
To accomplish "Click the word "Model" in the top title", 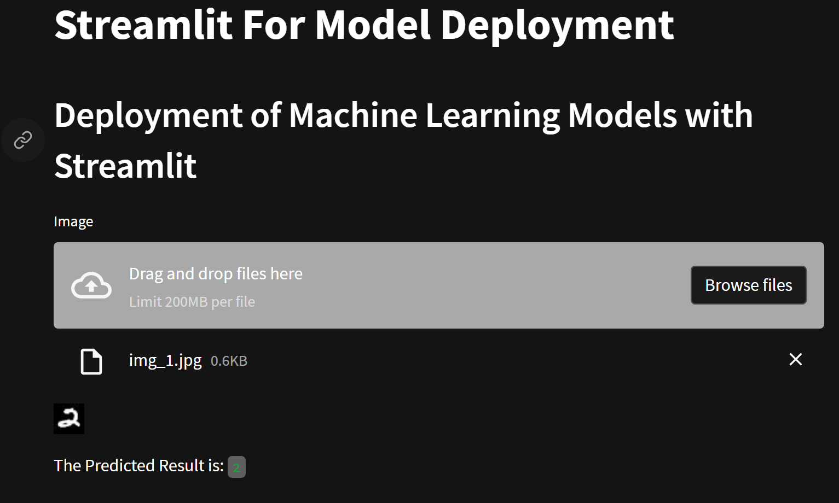I will pos(373,25).
